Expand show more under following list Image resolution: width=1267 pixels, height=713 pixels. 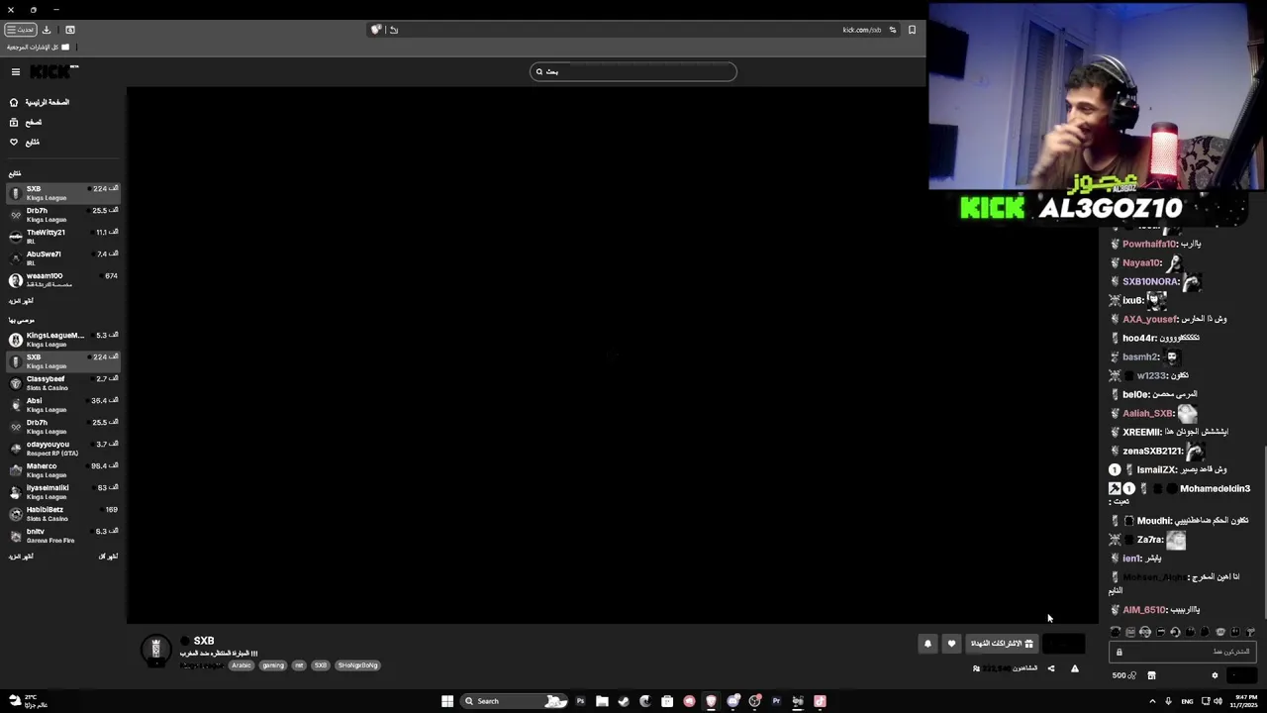(x=21, y=301)
